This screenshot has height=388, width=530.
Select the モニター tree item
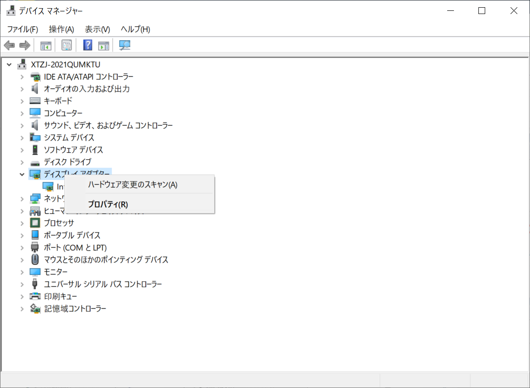tap(56, 272)
